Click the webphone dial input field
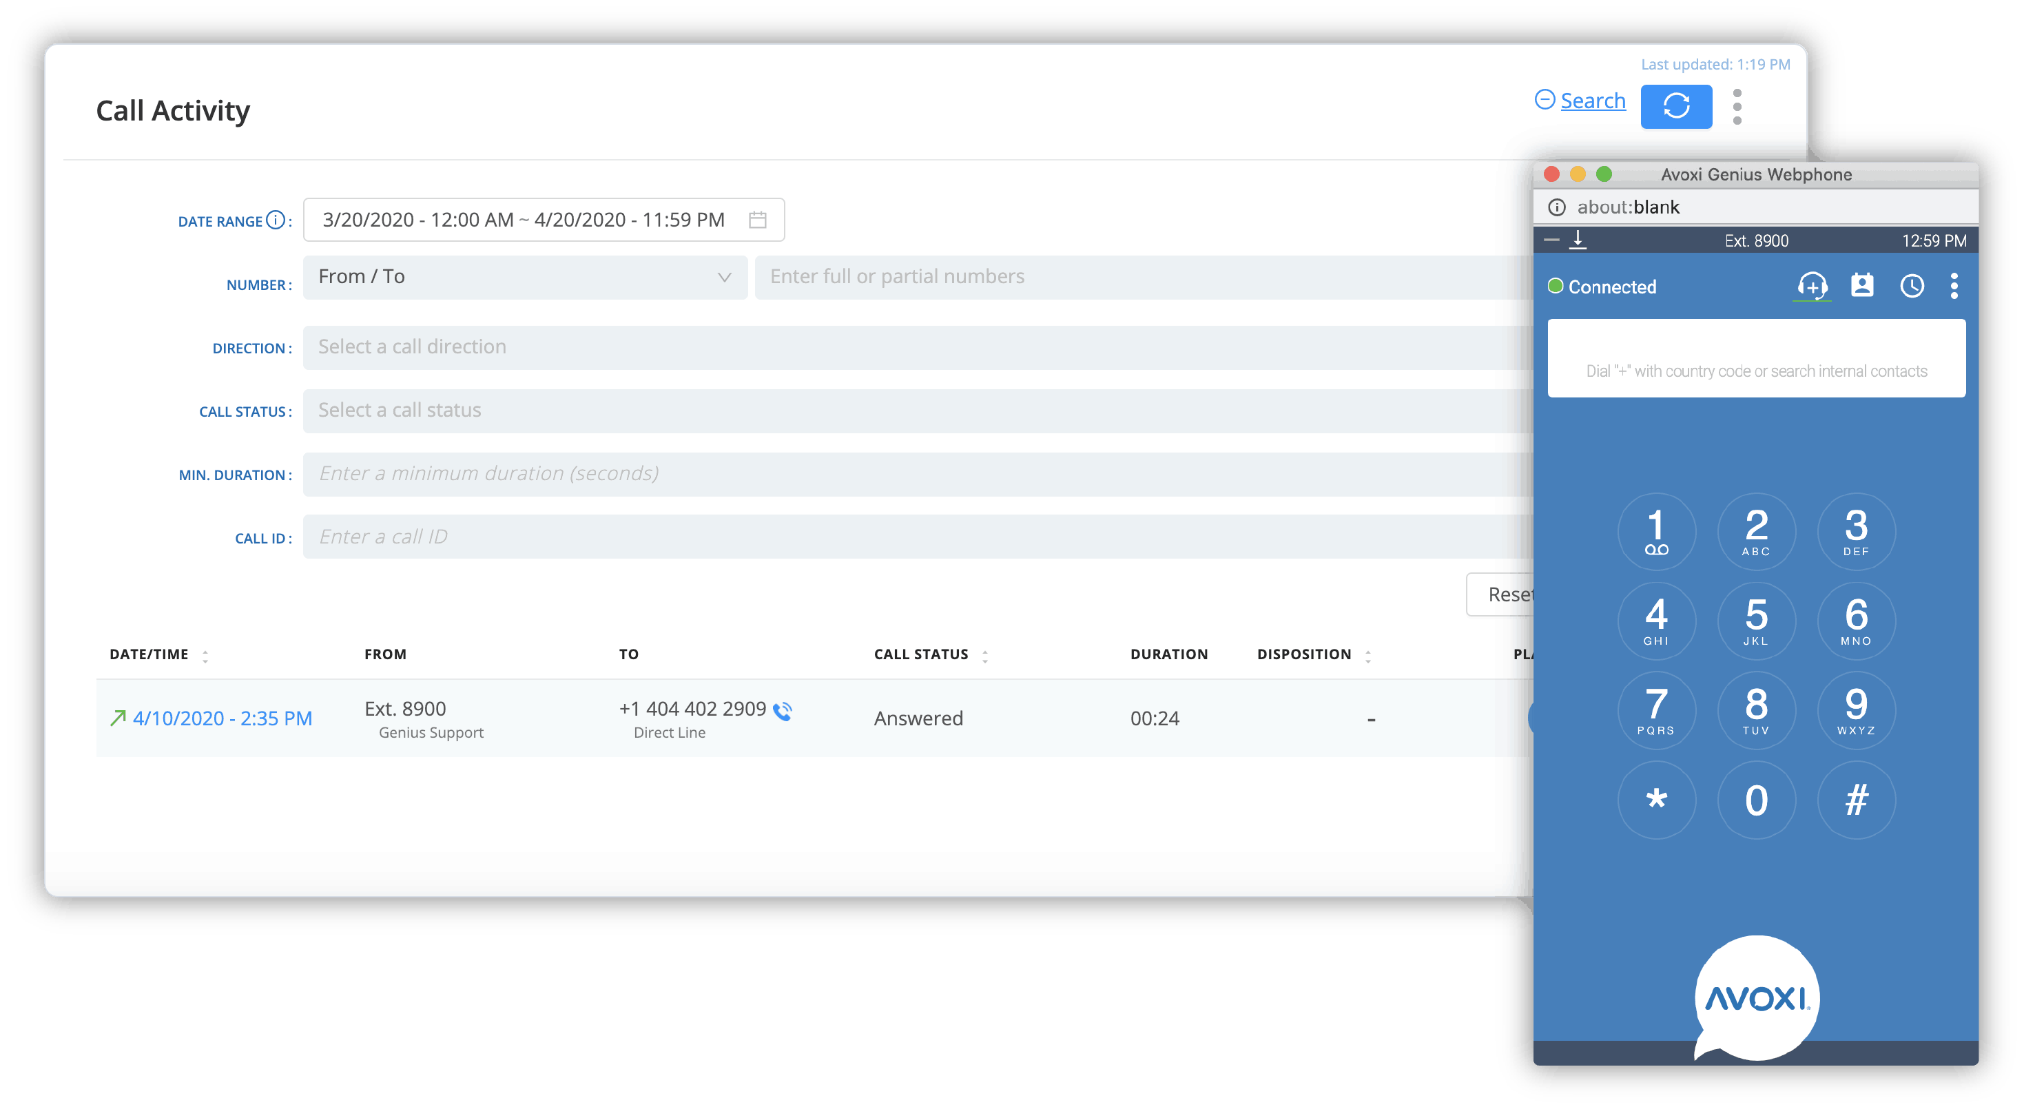The width and height of the screenshot is (2024, 1109). click(x=1755, y=359)
